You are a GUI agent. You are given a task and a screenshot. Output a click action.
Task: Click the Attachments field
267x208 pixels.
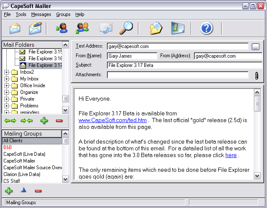(177, 75)
